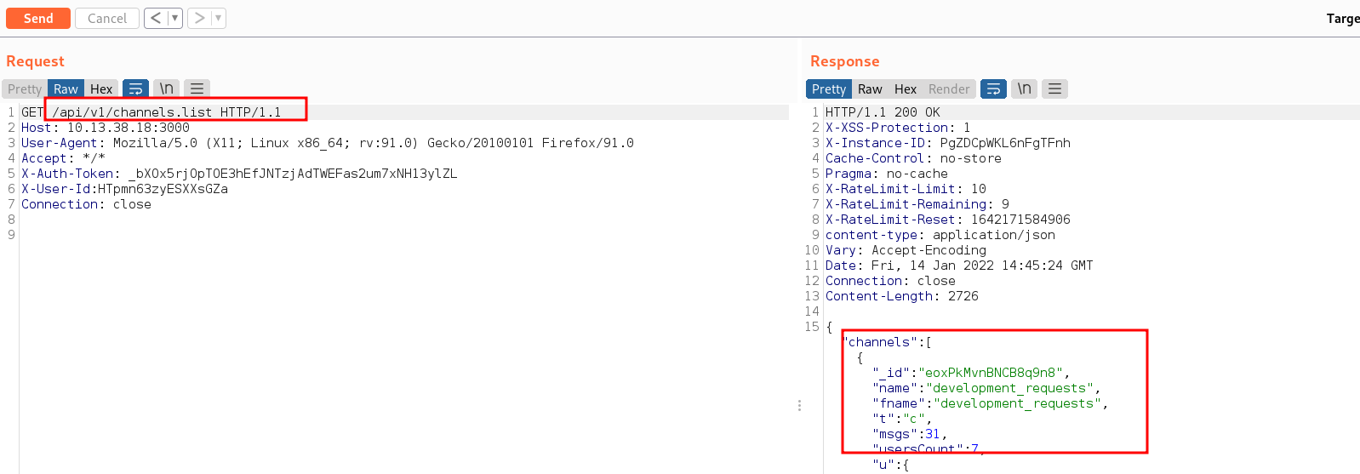Click the Request panel heading
The height and width of the screenshot is (474, 1360).
(x=35, y=61)
